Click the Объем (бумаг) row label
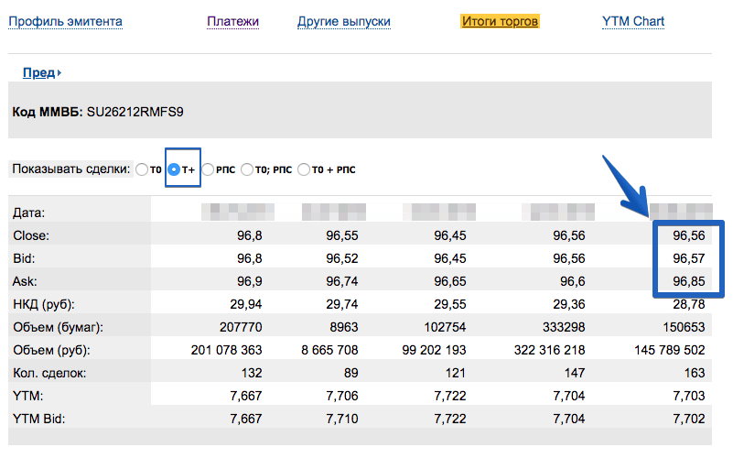 58,328
